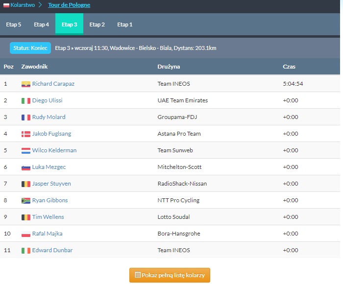Image resolution: width=343 pixels, height=284 pixels.
Task: Click Pokaż pełną listę kolarzy button
Action: pyautogui.click(x=170, y=275)
